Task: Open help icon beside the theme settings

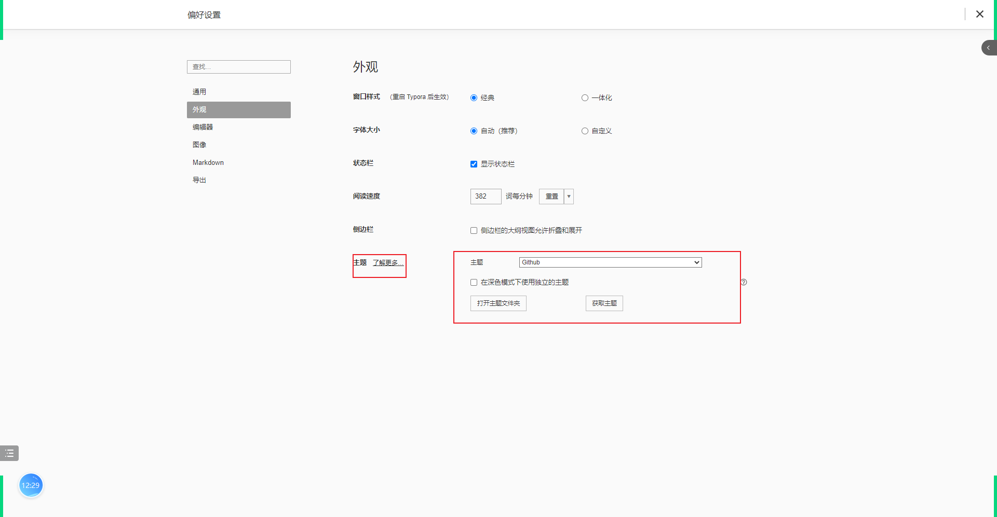Action: point(744,282)
